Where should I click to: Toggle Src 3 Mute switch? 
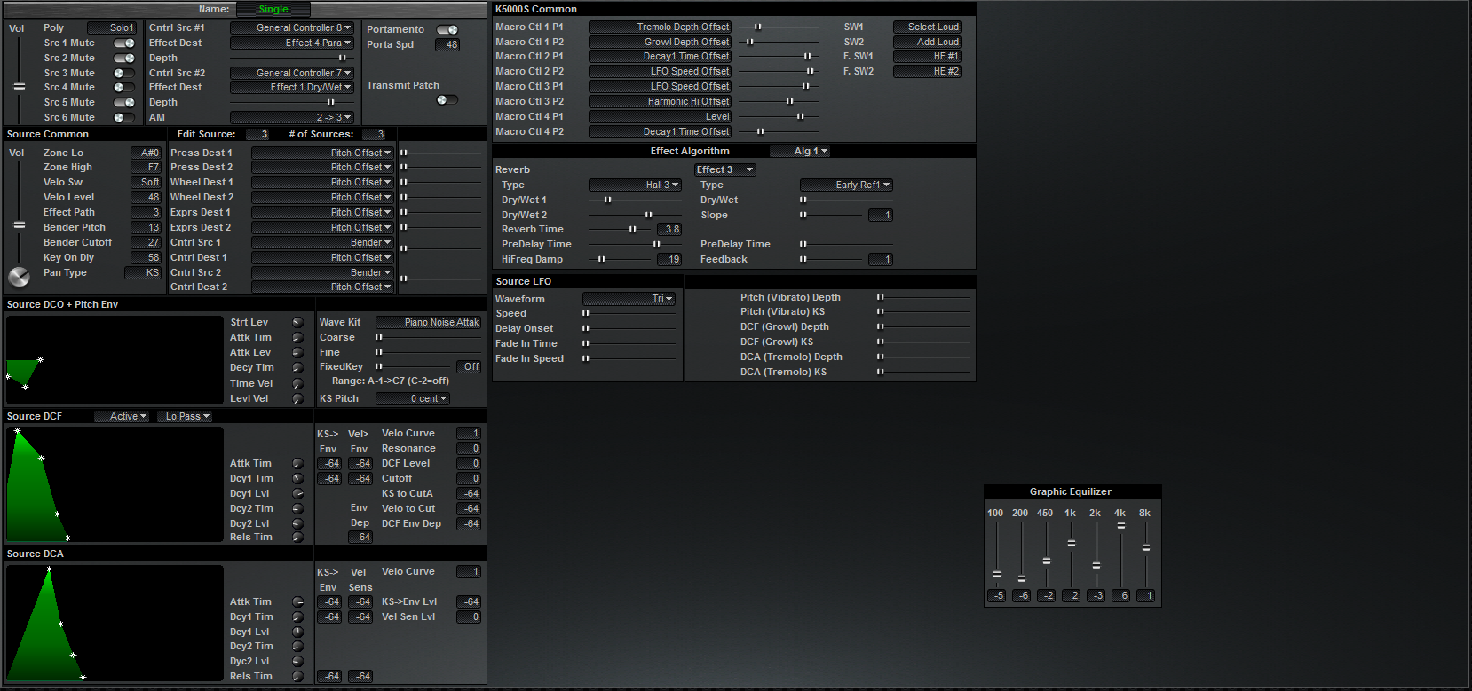point(124,74)
